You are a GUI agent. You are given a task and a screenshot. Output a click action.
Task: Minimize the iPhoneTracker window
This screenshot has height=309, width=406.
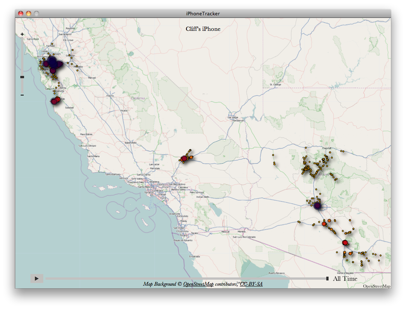[29, 14]
